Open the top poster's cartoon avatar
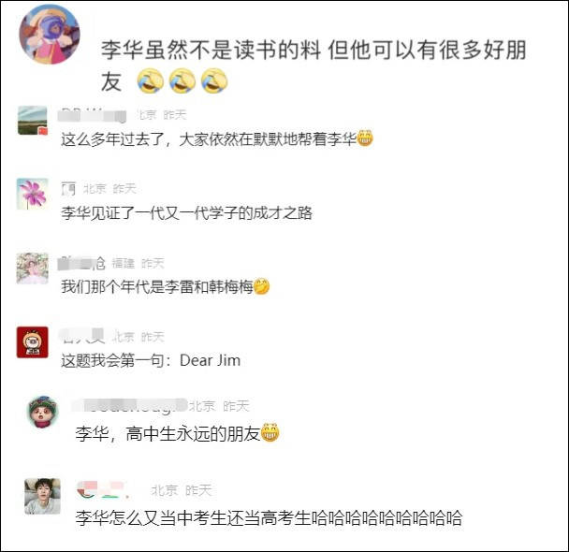The width and height of the screenshot is (569, 552). tap(50, 35)
